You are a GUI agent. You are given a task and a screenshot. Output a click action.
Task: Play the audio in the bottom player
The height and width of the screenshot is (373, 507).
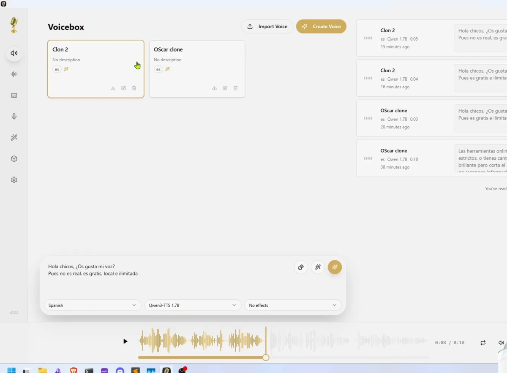point(125,341)
